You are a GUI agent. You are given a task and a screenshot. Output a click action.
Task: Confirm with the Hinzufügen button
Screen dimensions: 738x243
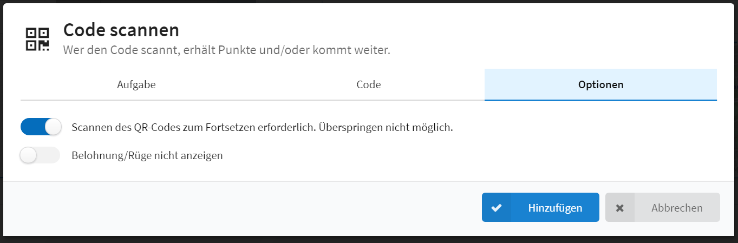(540, 207)
